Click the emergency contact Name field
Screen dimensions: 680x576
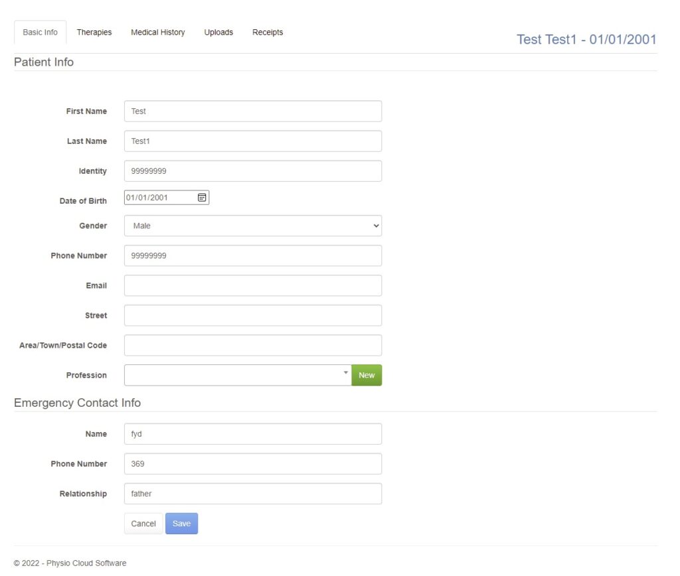[x=253, y=434]
